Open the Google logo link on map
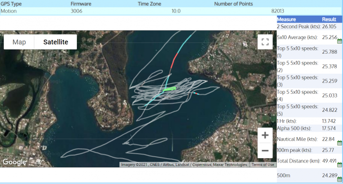Viewport: 343px width, 184px height. pyautogui.click(x=14, y=162)
